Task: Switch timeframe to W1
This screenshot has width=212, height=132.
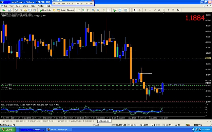Action: pyautogui.click(x=87, y=4)
